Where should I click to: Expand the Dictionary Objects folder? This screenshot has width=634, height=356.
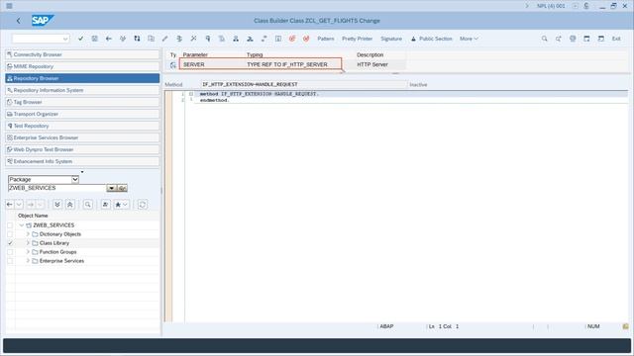pos(28,234)
